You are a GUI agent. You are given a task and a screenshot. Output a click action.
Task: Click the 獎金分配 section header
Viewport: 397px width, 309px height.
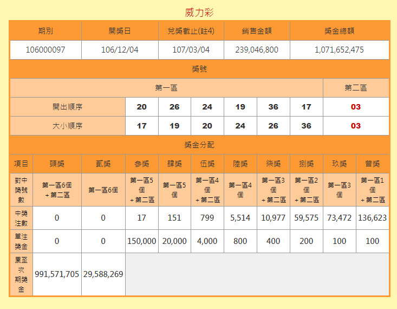[x=199, y=145]
